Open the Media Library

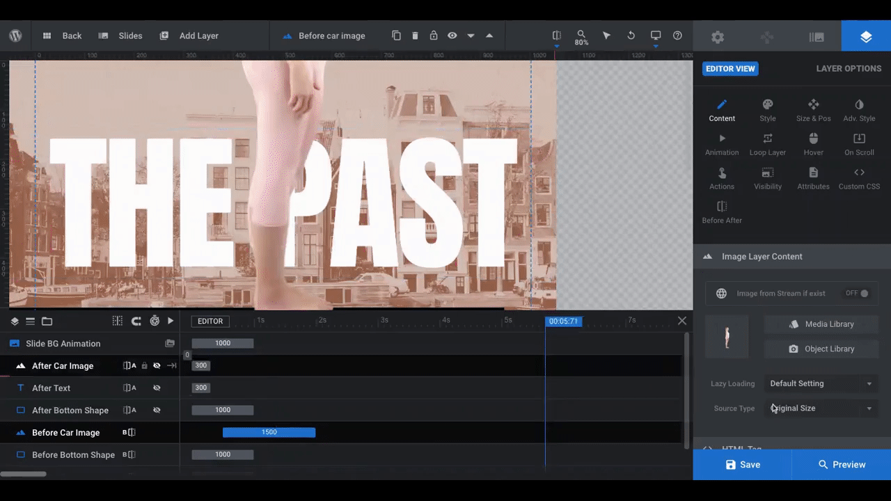click(821, 324)
